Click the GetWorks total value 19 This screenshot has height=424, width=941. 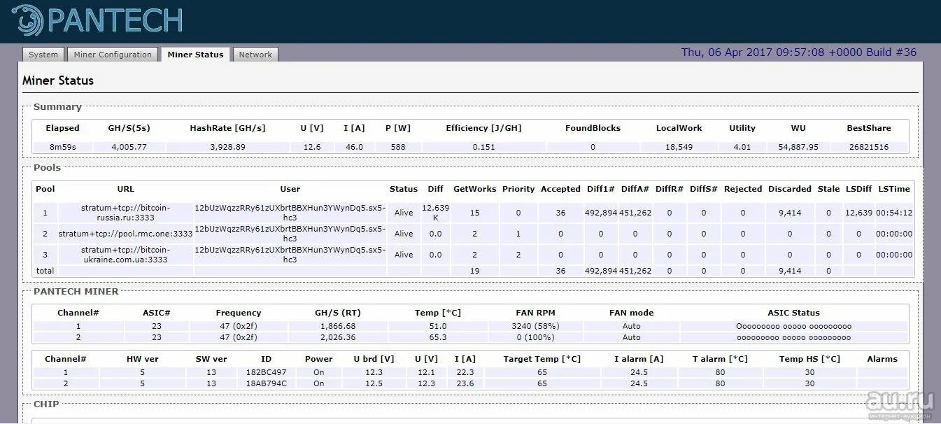(475, 271)
